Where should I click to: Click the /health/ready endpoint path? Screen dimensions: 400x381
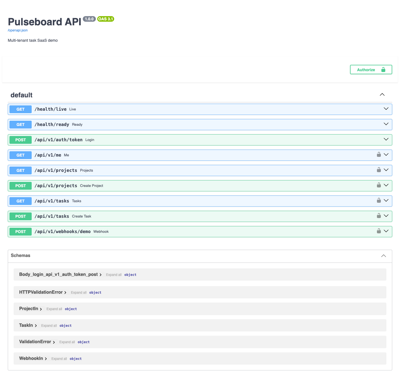tap(52, 124)
